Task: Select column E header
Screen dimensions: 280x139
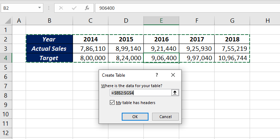Action: (161, 21)
